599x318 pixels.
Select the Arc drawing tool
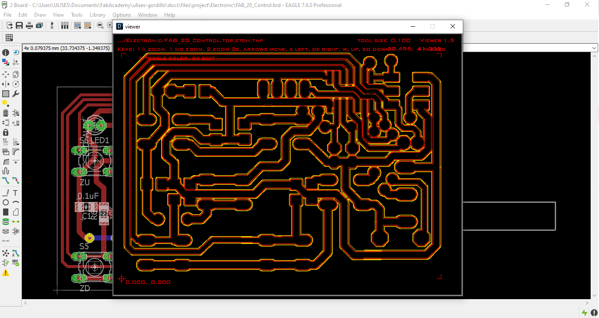click(x=16, y=202)
